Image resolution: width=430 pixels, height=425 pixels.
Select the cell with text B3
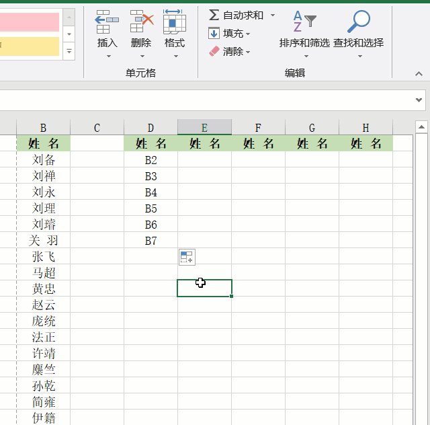(150, 176)
